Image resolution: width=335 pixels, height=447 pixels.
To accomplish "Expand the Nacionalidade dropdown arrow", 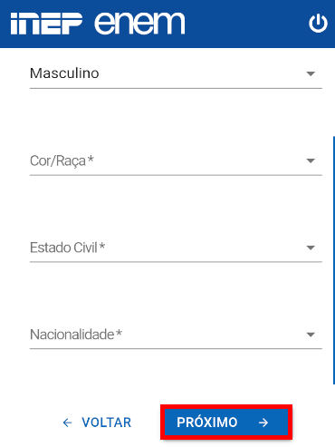I will point(311,335).
